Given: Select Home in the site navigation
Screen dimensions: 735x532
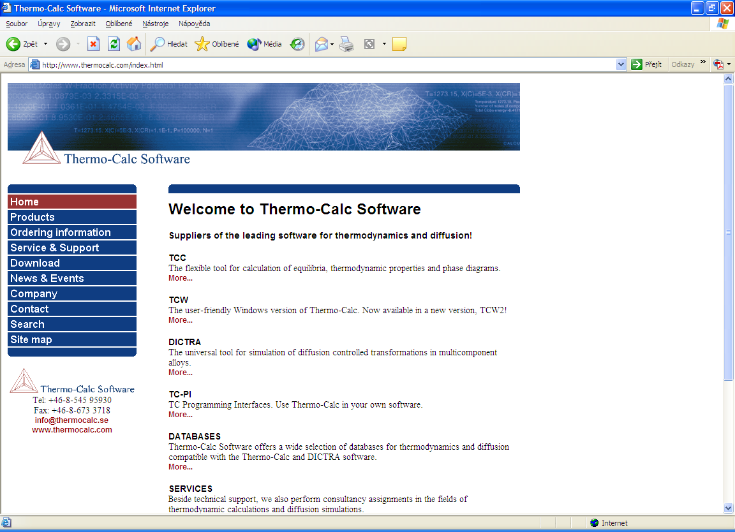Looking at the screenshot, I should click(x=71, y=202).
